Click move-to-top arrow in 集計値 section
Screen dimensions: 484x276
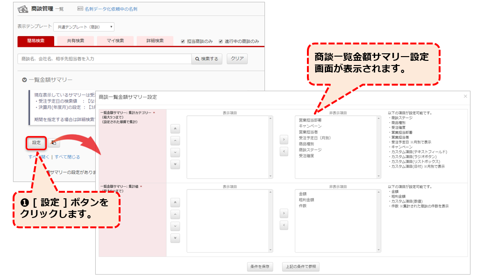click(x=175, y=202)
